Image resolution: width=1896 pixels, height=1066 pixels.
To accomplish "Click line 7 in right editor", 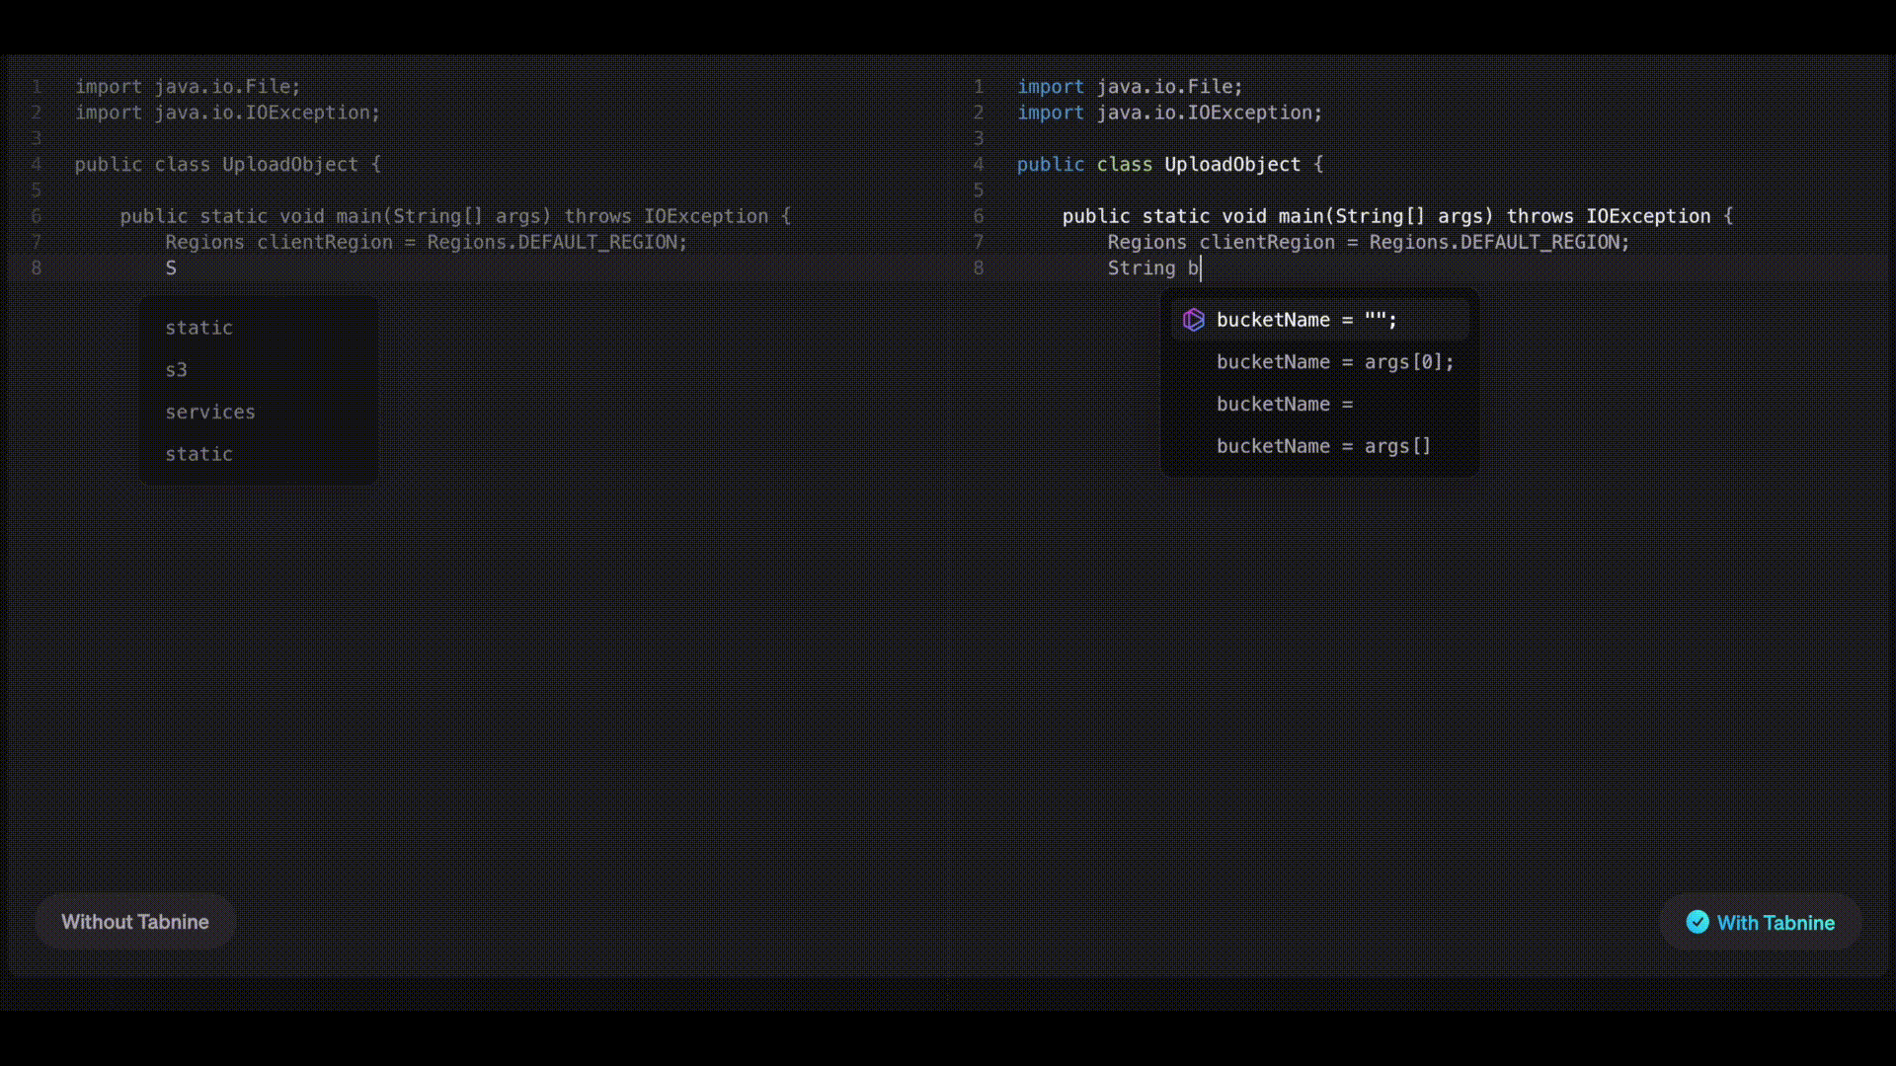I will pyautogui.click(x=1368, y=242).
